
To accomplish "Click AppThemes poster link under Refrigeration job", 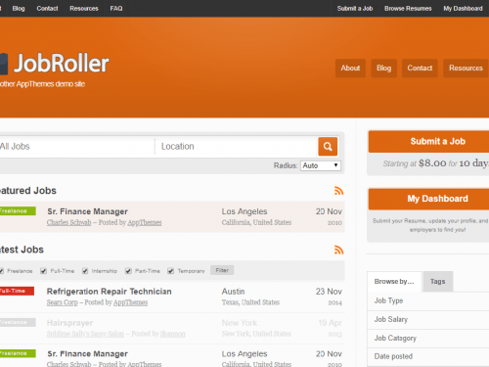I will [x=130, y=302].
